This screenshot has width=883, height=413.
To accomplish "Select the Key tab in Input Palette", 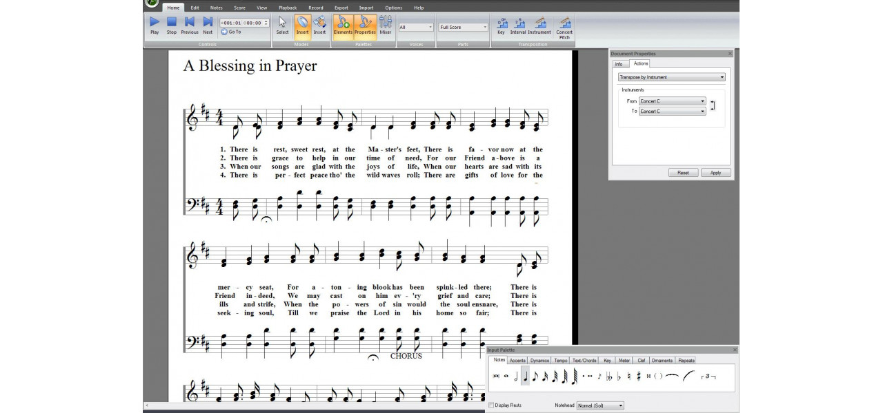I will click(607, 360).
